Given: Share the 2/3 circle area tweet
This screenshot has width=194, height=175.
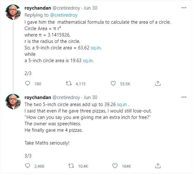Looking at the screenshot, I should tap(158, 83).
